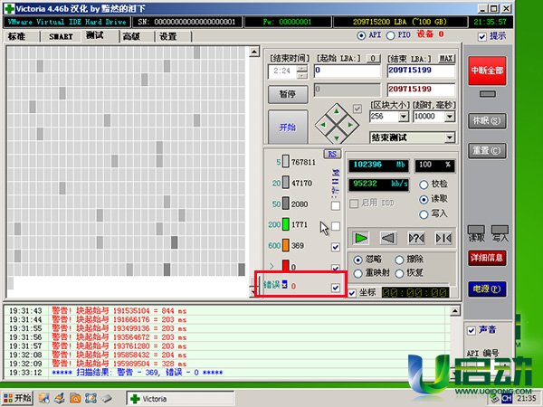Viewport: 543px width, 407px height.
Task: Open the 区块大小 256 dropdown
Action: tap(404, 117)
